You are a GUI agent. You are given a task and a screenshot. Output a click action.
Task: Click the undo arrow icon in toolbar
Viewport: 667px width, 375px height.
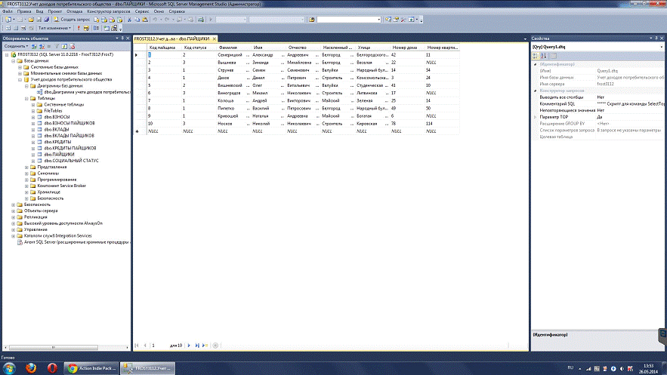155,20
